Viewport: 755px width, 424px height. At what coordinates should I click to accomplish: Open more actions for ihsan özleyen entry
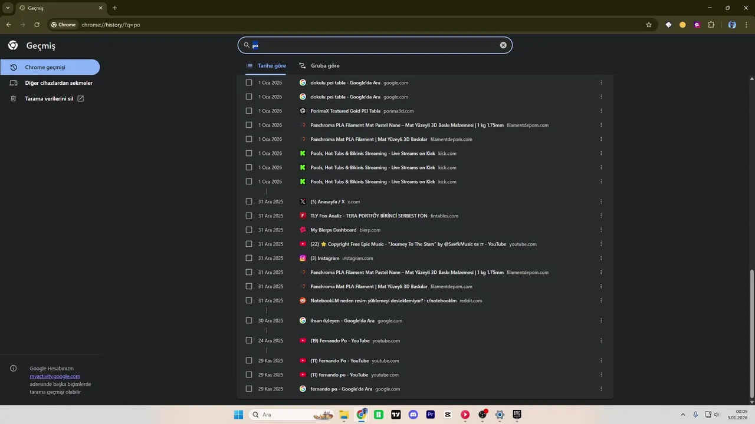click(601, 320)
